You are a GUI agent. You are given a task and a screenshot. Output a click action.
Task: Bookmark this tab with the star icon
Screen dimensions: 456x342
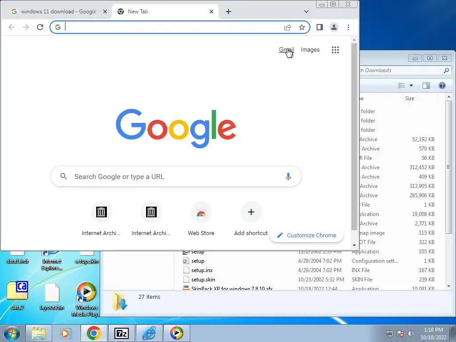(x=302, y=27)
